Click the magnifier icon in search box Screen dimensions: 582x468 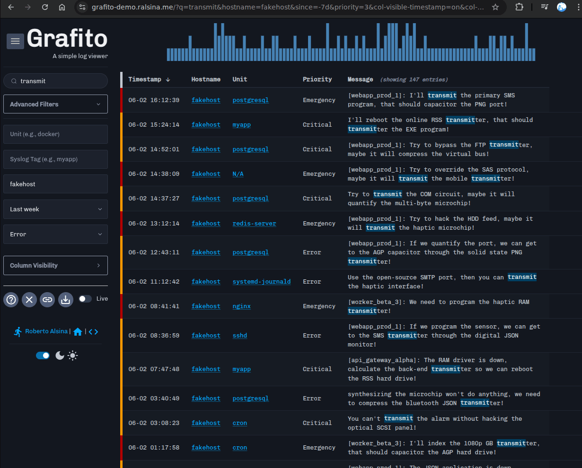tap(14, 81)
